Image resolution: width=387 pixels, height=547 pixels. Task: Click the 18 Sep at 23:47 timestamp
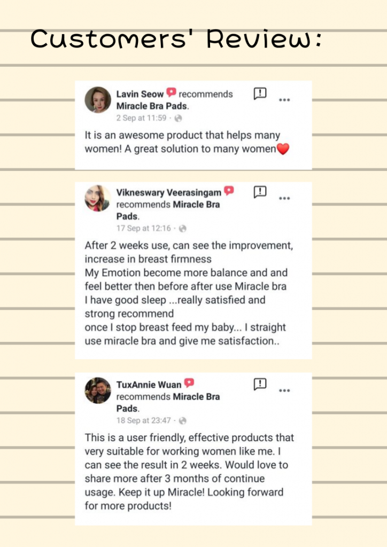click(x=143, y=421)
